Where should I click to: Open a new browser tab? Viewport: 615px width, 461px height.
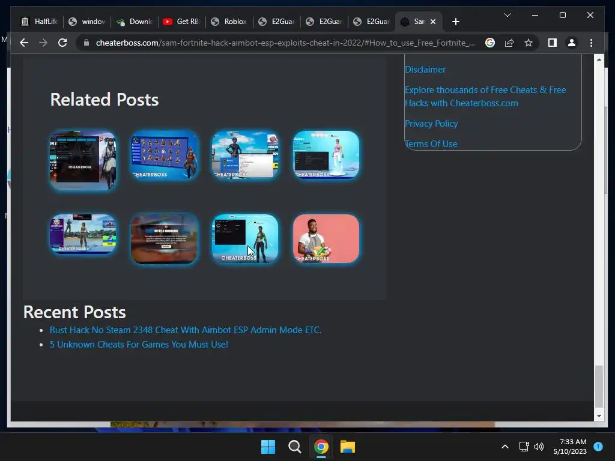pos(455,22)
